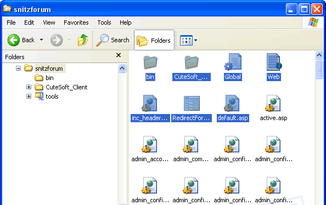Click the snitzforum title bar folder icon
Viewport: 326px width, 205px height.
pyautogui.click(x=8, y=9)
